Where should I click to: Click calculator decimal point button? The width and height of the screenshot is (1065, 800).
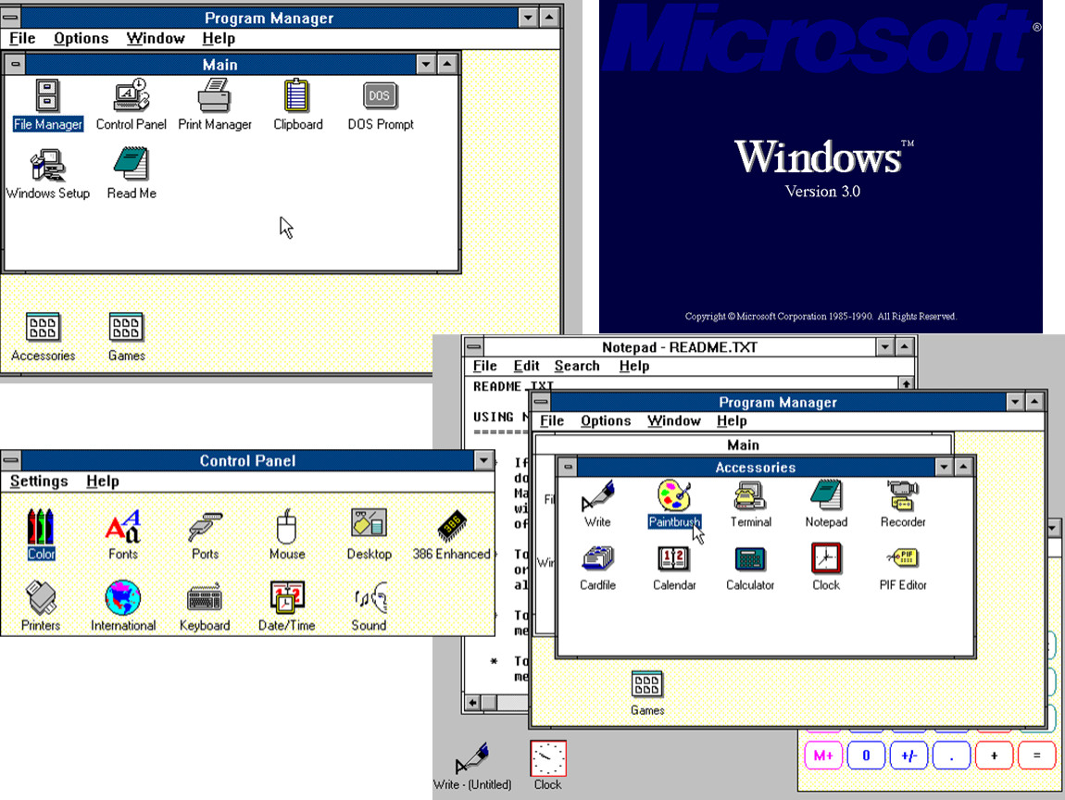pyautogui.click(x=951, y=756)
